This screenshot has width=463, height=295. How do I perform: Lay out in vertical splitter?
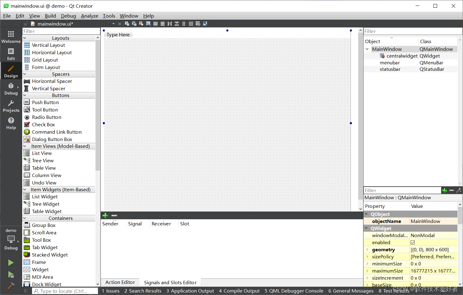[177, 24]
